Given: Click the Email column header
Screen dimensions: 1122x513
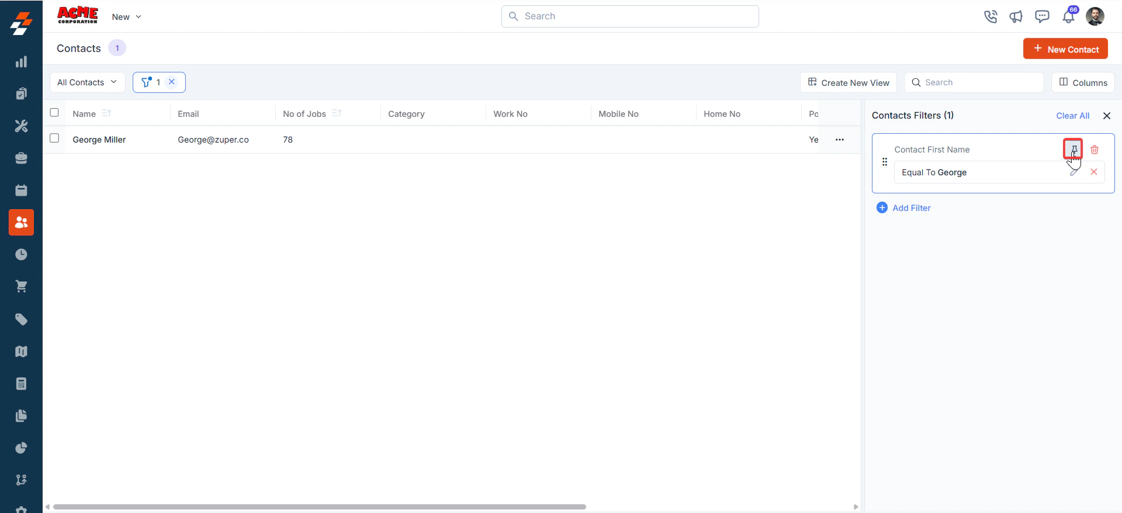Looking at the screenshot, I should coord(188,114).
